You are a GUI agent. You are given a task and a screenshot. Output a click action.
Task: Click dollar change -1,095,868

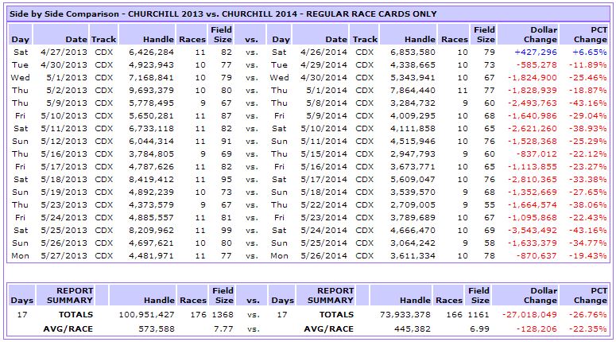point(533,217)
